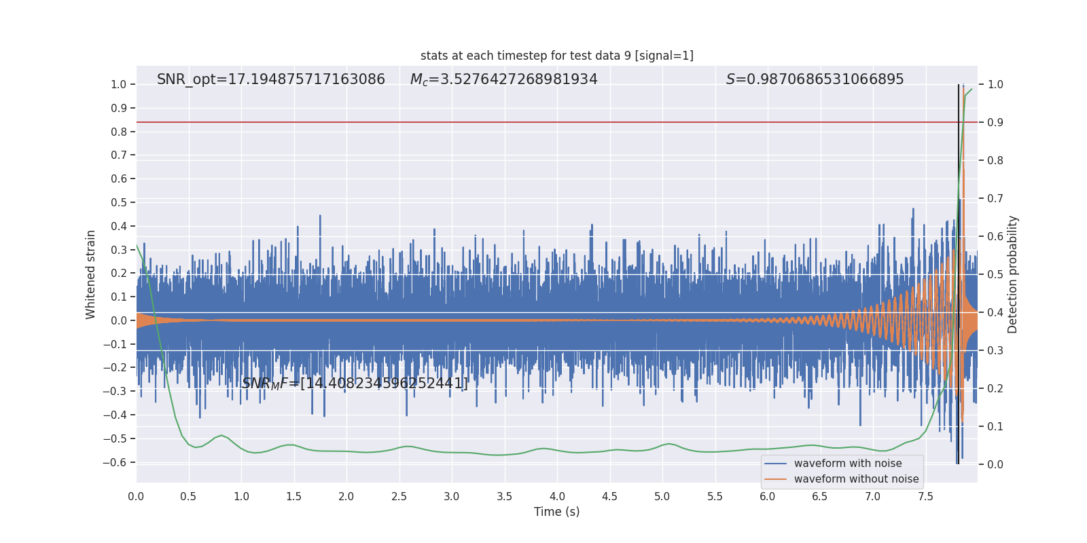Image resolution: width=1087 pixels, height=543 pixels.
Task: Click the blue line sample in legend
Action: [775, 464]
